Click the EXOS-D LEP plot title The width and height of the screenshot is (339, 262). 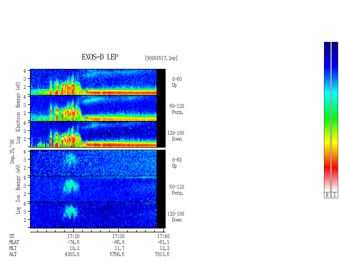(x=100, y=57)
